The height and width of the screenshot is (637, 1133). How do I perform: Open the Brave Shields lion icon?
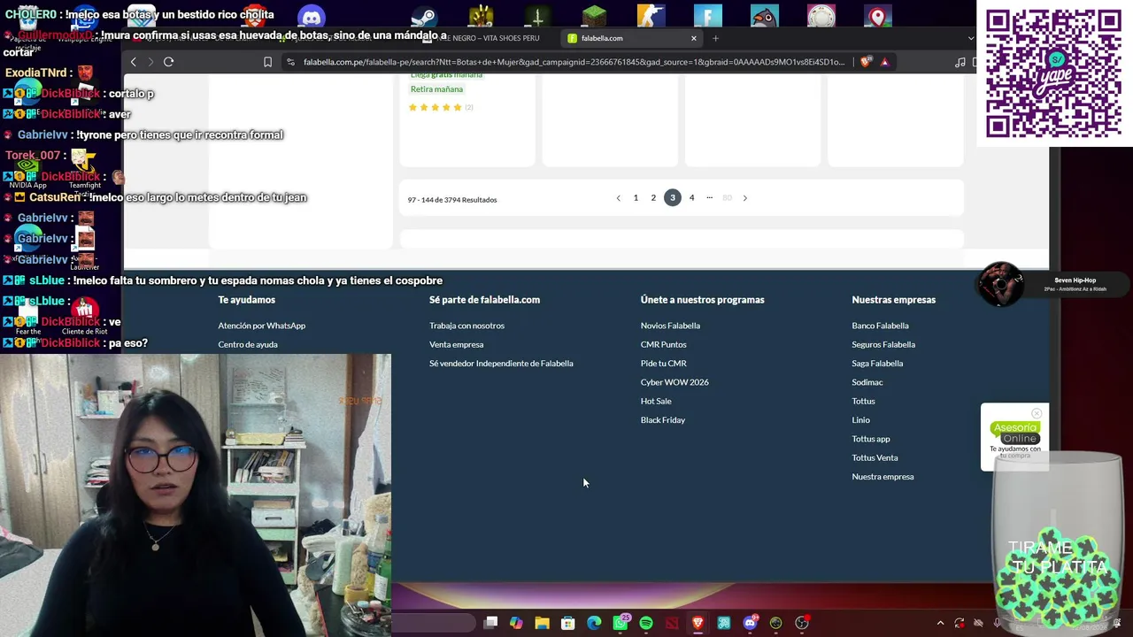(x=865, y=62)
